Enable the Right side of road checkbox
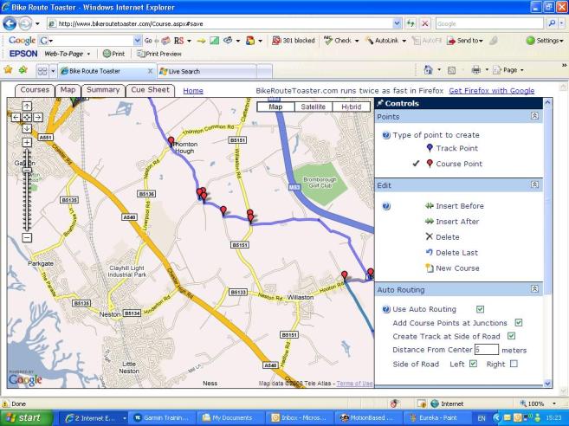This screenshot has height=426, width=569. [514, 364]
